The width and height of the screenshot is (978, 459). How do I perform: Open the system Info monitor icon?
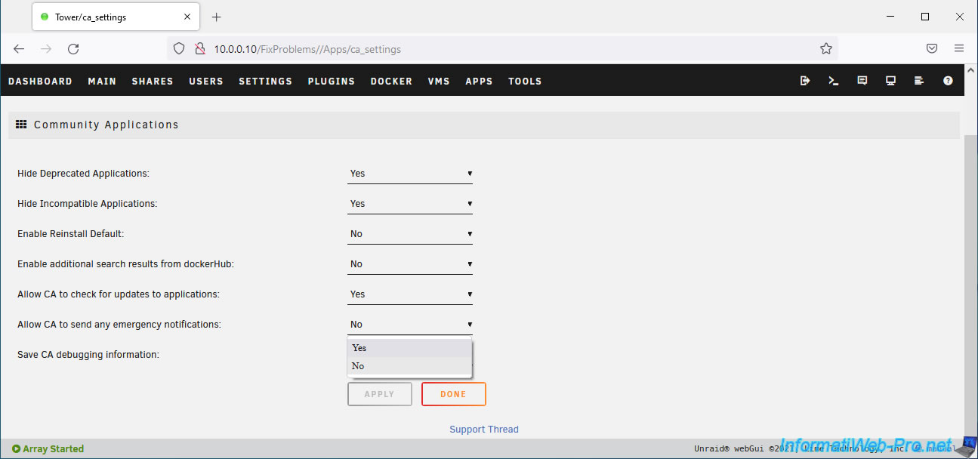pyautogui.click(x=890, y=81)
